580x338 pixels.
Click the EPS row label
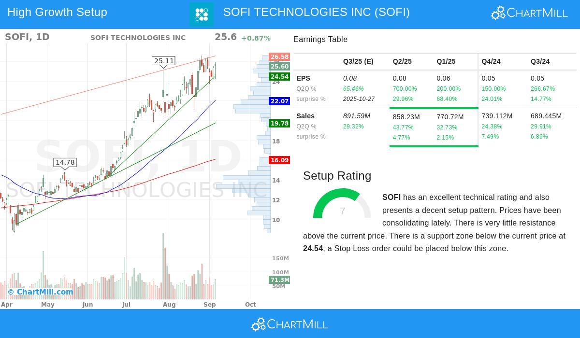pyautogui.click(x=303, y=78)
